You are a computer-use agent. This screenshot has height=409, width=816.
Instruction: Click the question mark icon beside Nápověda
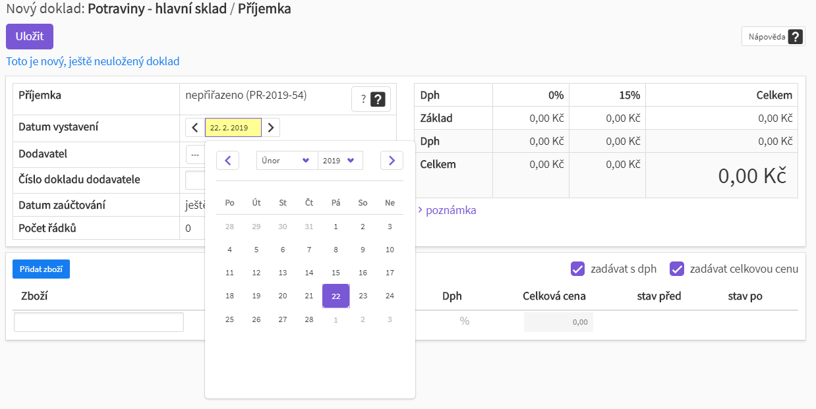(x=796, y=36)
